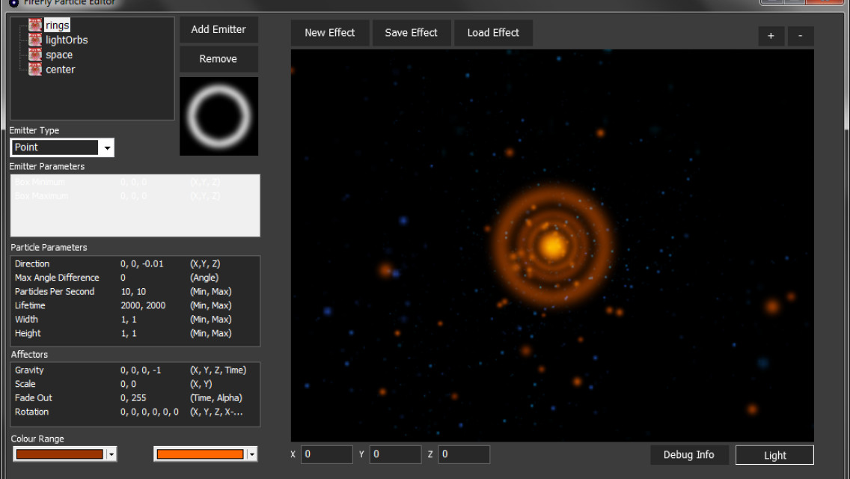
Task: Open the right Colour Range dropdown arrow
Action: point(251,454)
